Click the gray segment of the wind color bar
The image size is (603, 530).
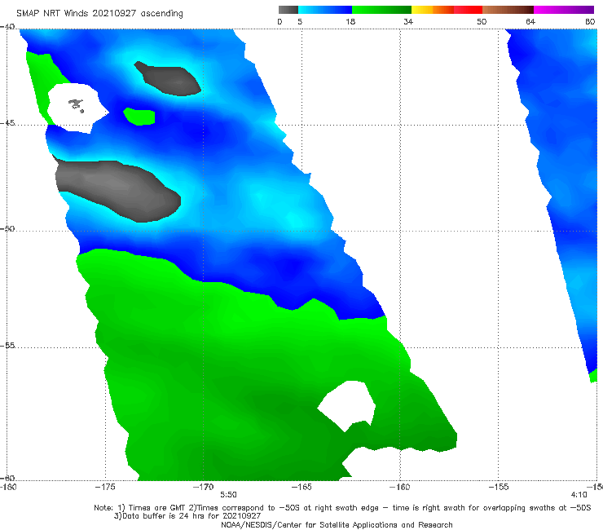pos(288,10)
